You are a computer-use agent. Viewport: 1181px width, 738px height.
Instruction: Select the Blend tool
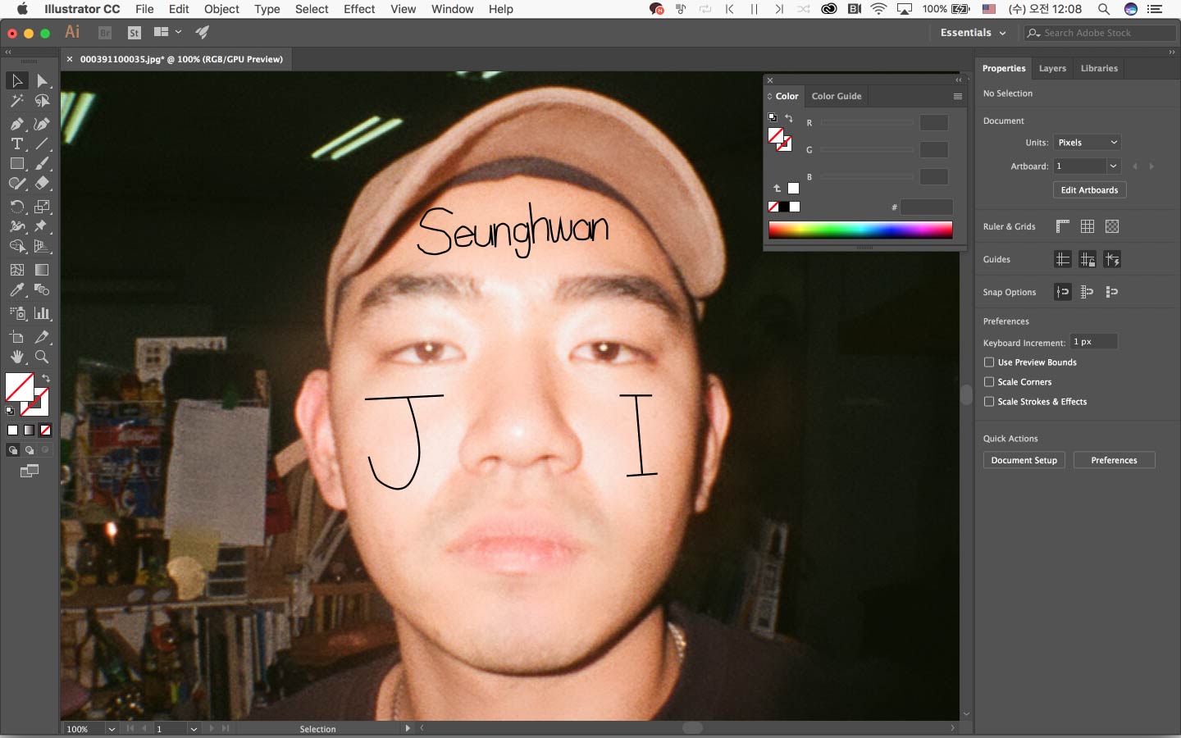point(43,289)
